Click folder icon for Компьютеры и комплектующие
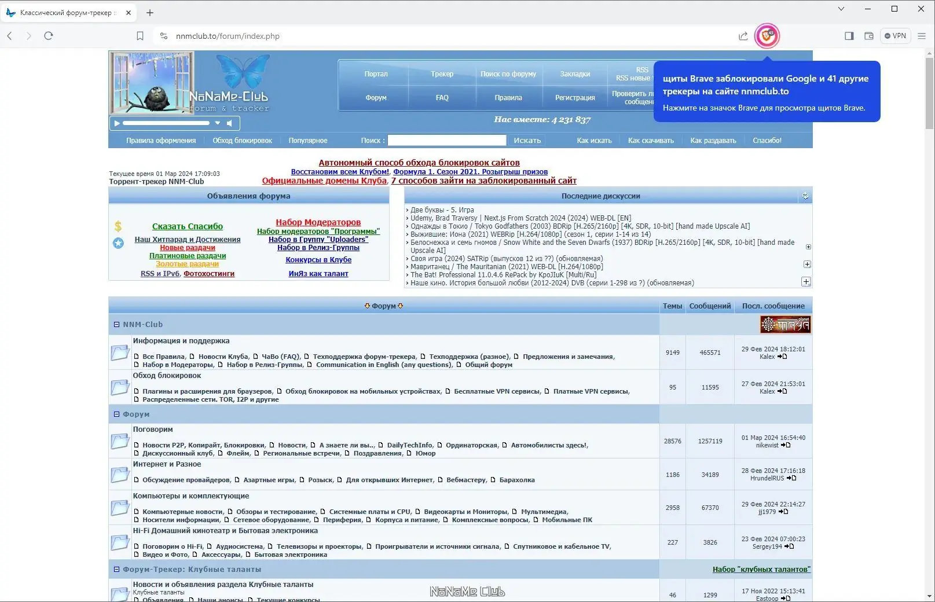The width and height of the screenshot is (935, 602). coord(120,508)
